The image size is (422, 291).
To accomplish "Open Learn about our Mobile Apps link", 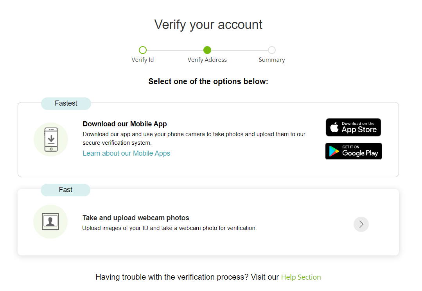I will tap(126, 153).
